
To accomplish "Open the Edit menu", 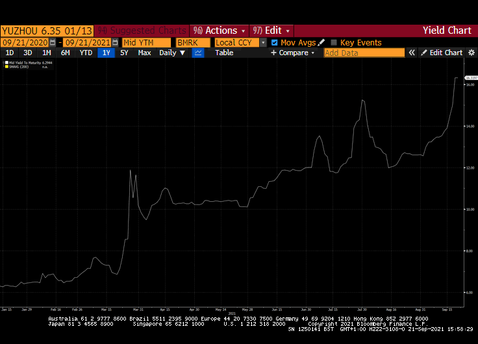I will (271, 31).
